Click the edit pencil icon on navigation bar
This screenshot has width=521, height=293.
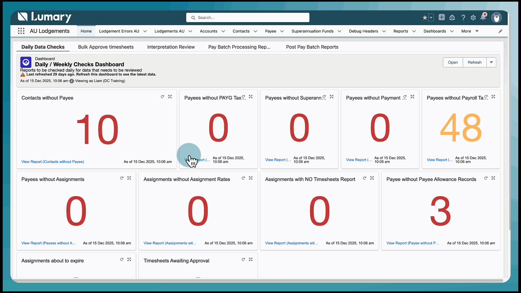point(501,31)
